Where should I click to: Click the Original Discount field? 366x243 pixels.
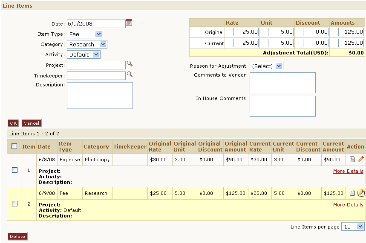[316, 32]
